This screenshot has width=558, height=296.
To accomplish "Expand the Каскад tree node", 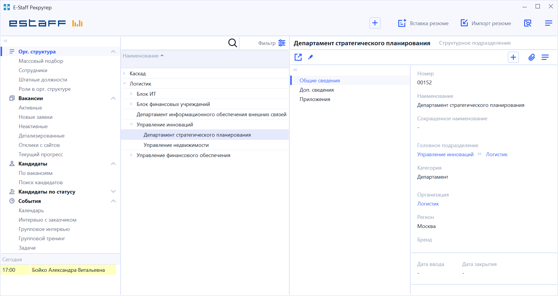I will pyautogui.click(x=124, y=74).
